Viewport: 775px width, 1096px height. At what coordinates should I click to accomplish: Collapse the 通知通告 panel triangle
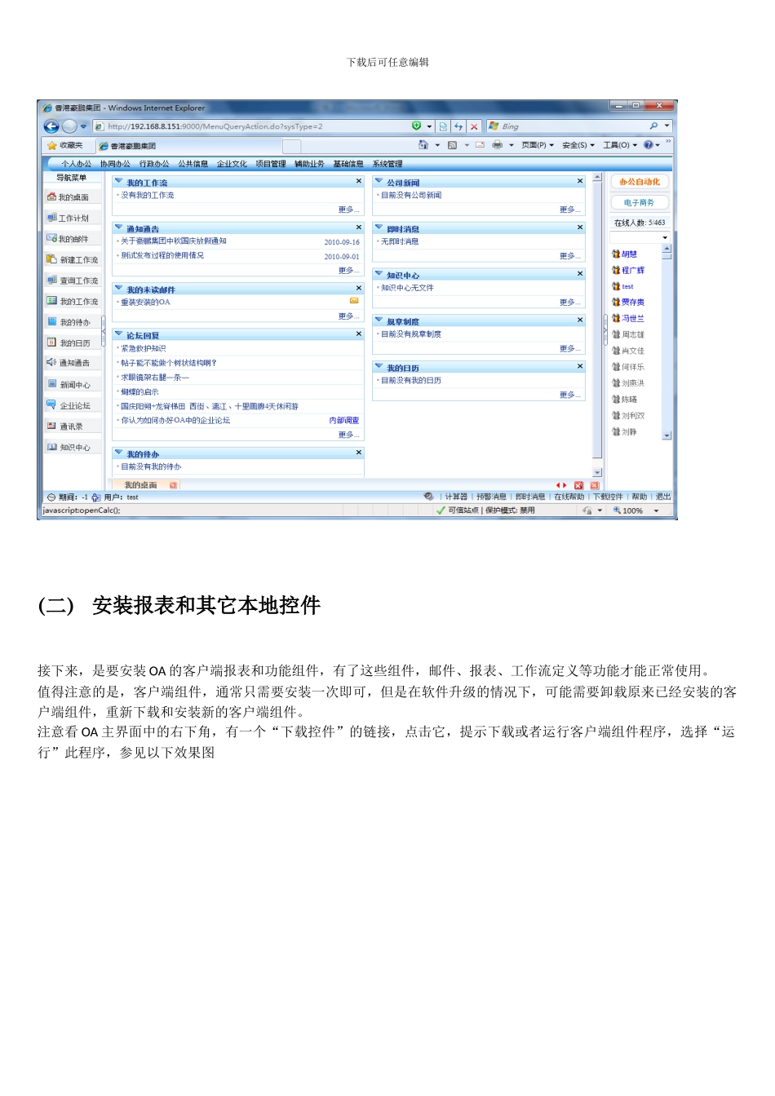point(118,228)
